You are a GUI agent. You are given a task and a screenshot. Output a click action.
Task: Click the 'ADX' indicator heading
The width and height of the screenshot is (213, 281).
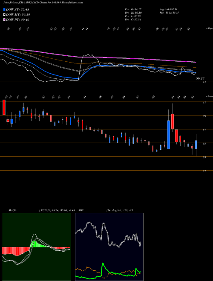click(x=81, y=210)
